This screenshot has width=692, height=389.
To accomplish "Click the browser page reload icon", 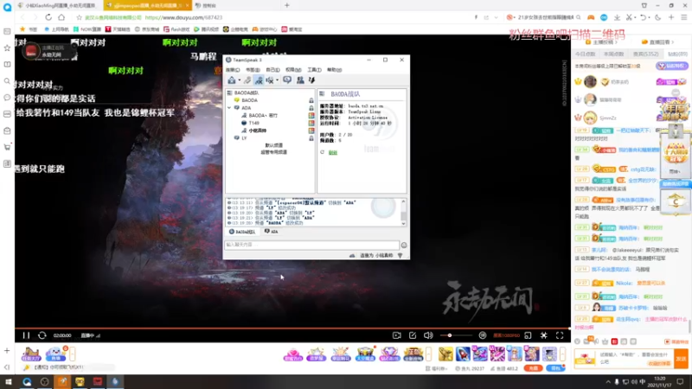I will pos(48,17).
